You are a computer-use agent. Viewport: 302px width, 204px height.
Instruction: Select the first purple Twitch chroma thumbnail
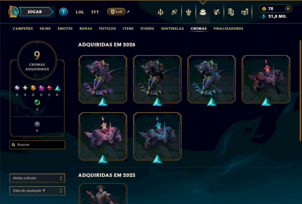103,79
